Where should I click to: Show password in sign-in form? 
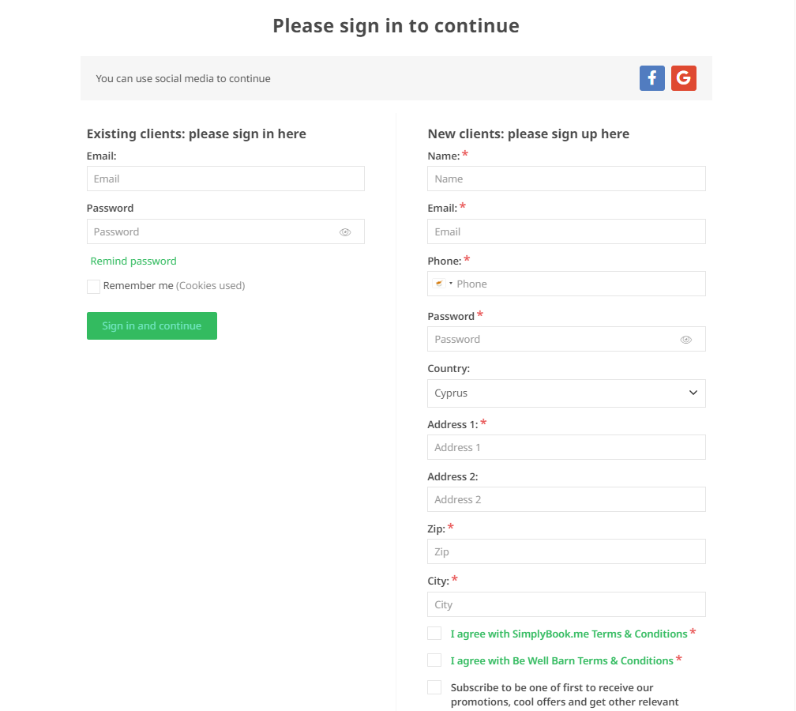pos(345,232)
